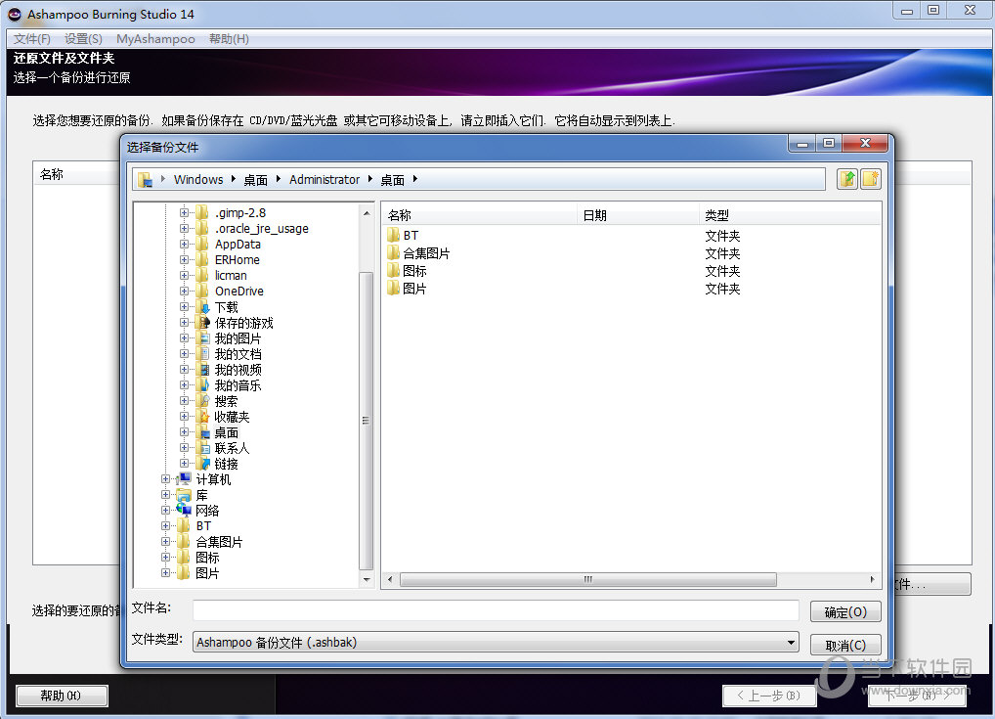Expand the licman tree node
The width and height of the screenshot is (995, 719).
pos(184,275)
